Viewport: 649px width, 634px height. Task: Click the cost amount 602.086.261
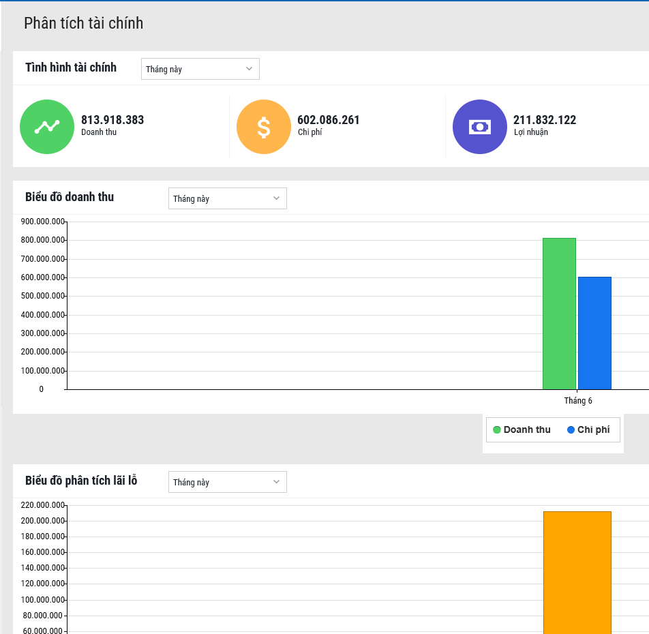(x=329, y=120)
